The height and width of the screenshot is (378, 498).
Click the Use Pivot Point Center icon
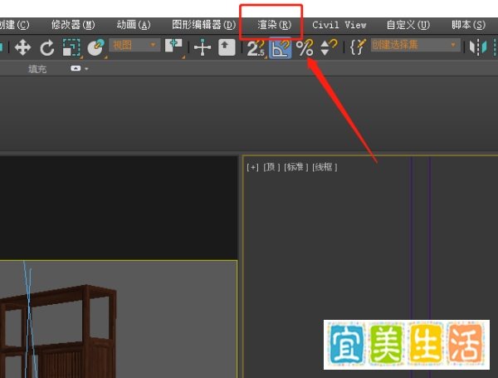click(x=173, y=47)
